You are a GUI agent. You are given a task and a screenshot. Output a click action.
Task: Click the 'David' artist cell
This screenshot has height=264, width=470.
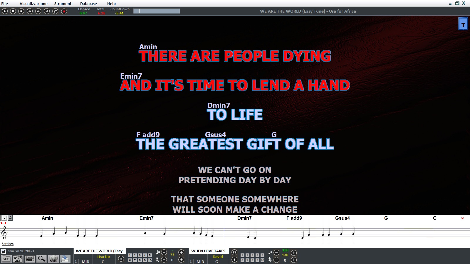point(218,257)
